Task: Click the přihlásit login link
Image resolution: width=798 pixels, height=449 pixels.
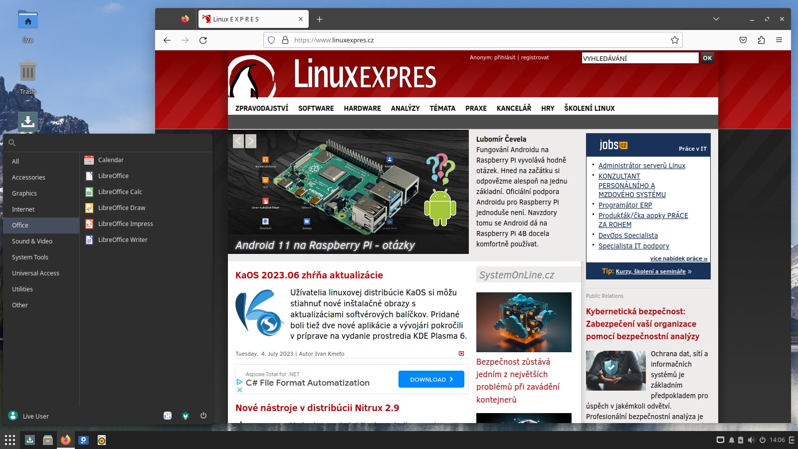Action: pos(505,57)
